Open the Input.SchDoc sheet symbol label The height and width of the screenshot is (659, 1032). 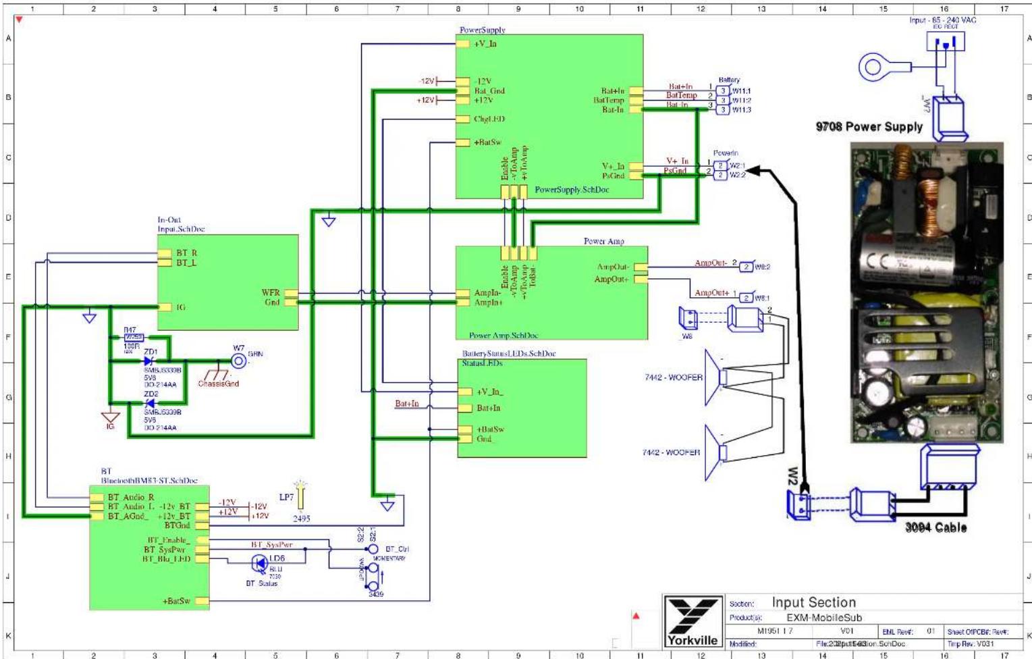[181, 229]
